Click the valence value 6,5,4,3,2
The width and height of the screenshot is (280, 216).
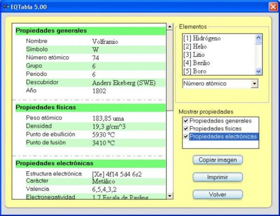click(x=104, y=189)
